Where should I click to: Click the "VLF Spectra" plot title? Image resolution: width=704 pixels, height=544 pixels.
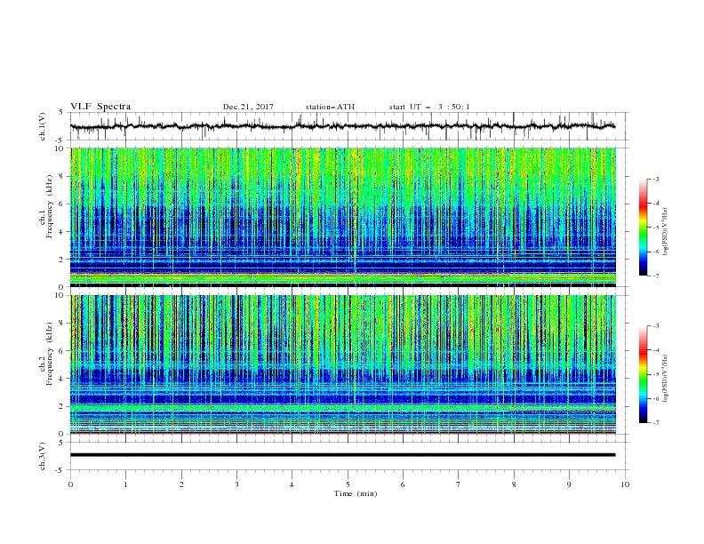pyautogui.click(x=100, y=107)
